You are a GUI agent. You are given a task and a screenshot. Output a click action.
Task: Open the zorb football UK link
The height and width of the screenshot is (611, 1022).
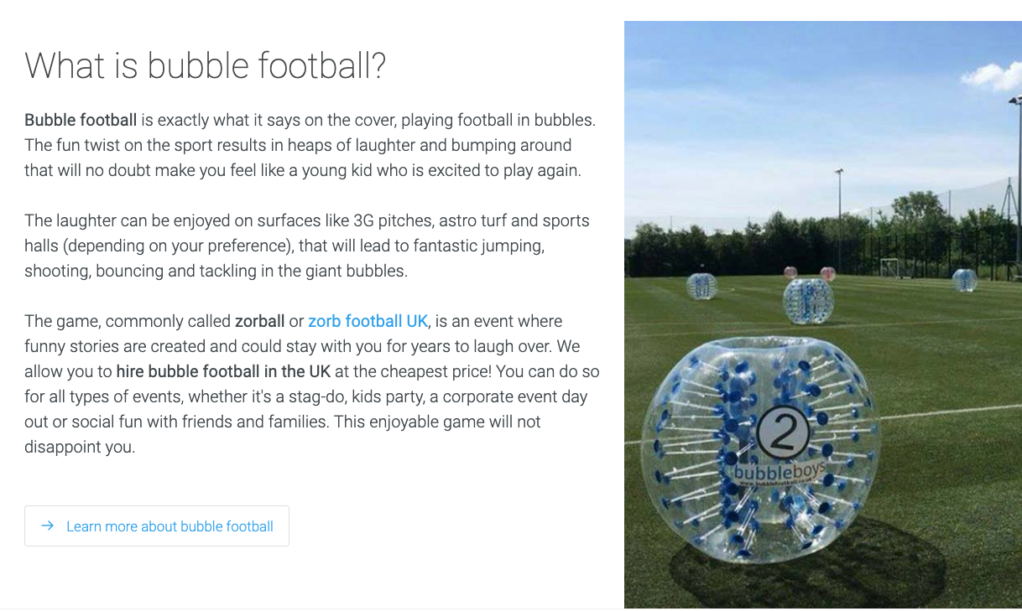[368, 321]
